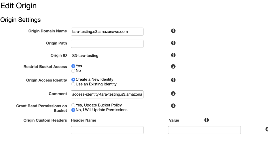The height and width of the screenshot is (144, 268).
Task: Add another custom header with plus icon
Action: [267, 129]
